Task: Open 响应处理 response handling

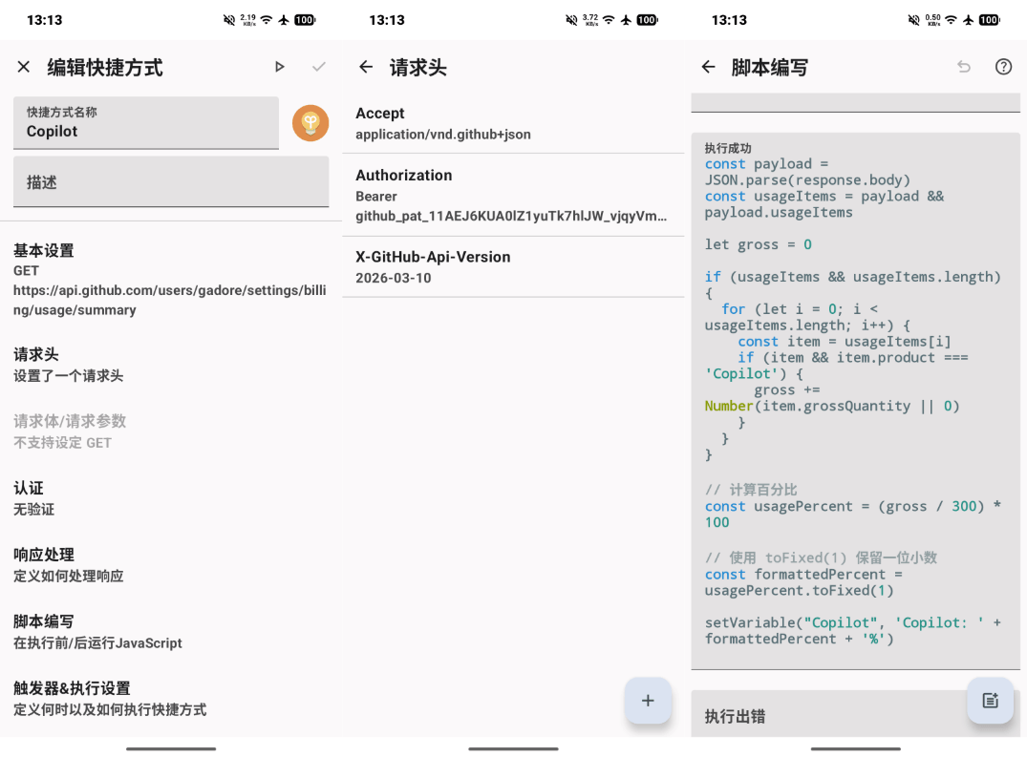Action: point(170,565)
